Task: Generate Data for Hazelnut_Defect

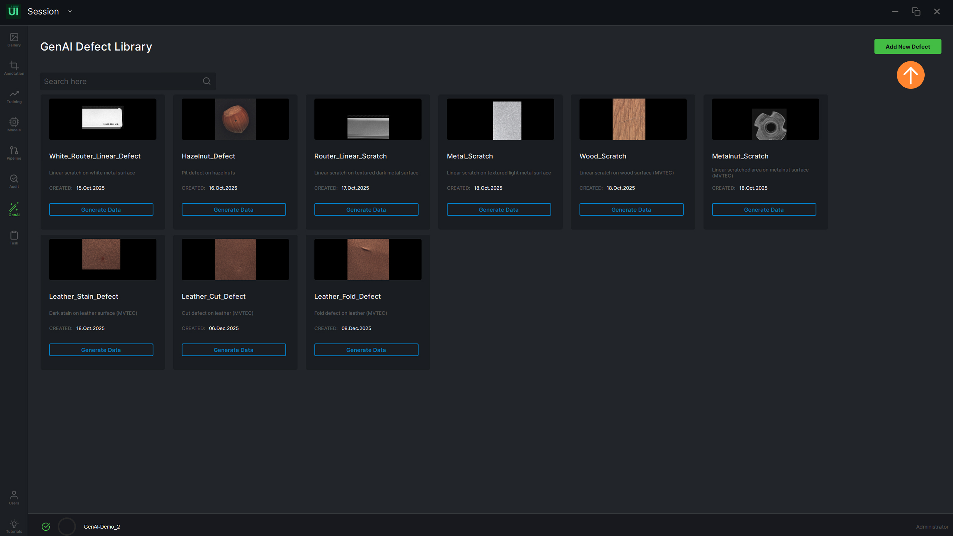Action: click(x=234, y=210)
